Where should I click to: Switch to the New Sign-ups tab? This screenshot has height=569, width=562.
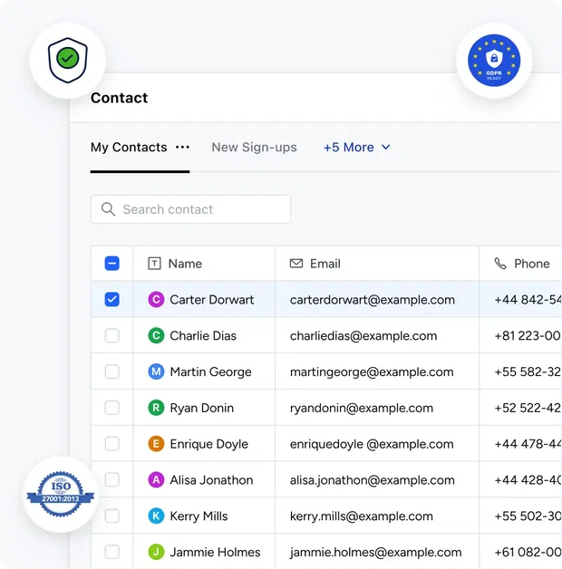tap(254, 148)
